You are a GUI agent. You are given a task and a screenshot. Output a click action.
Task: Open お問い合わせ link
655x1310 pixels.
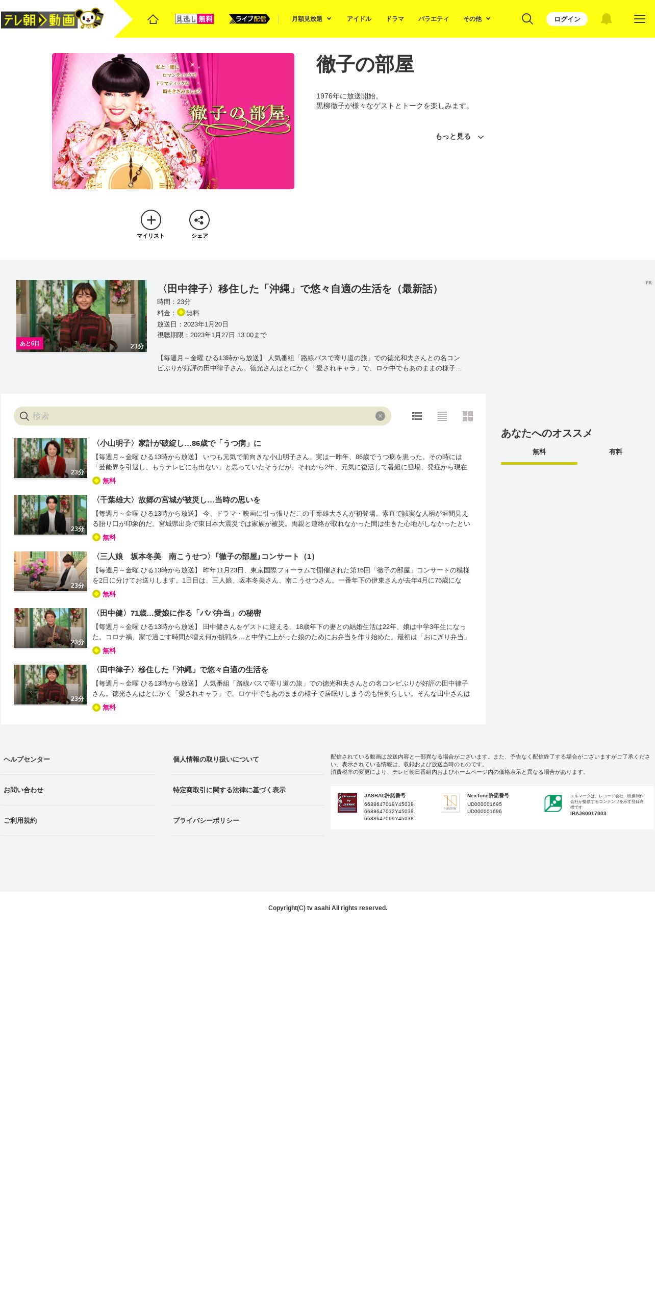point(23,790)
